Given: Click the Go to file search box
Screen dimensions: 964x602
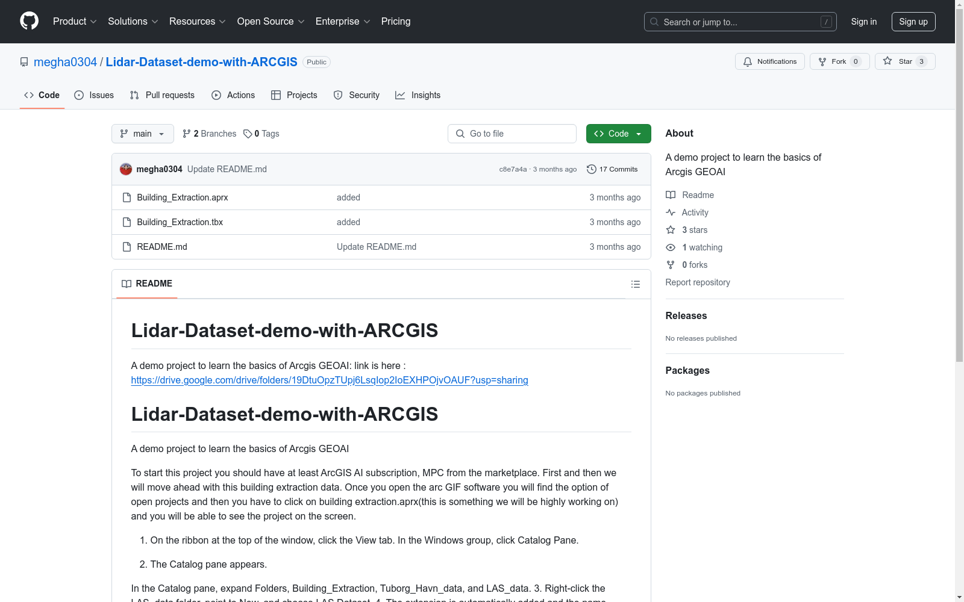Looking at the screenshot, I should pyautogui.click(x=512, y=134).
